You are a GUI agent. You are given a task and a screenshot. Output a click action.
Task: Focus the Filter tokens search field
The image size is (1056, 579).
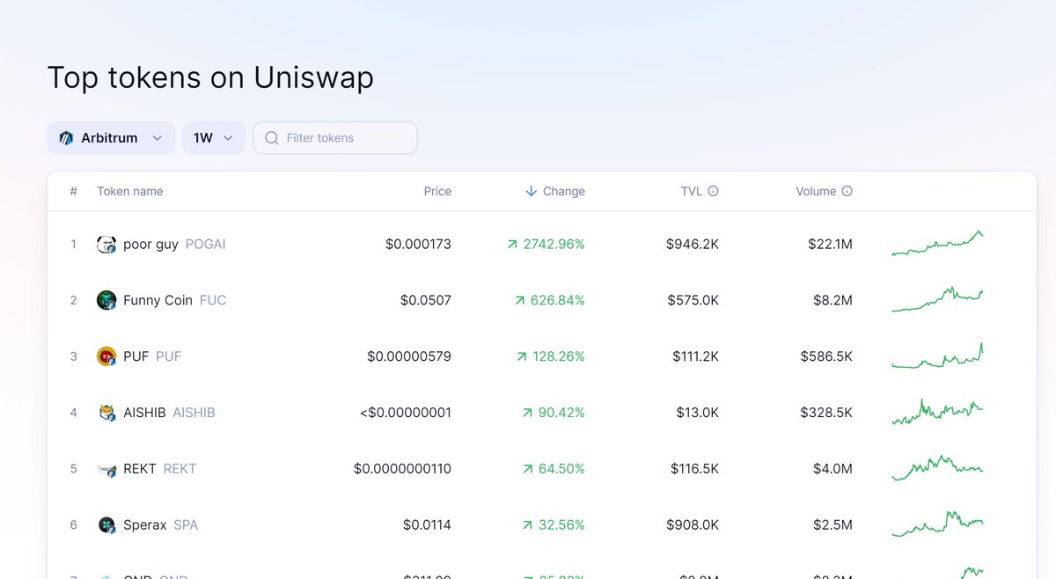coord(335,138)
